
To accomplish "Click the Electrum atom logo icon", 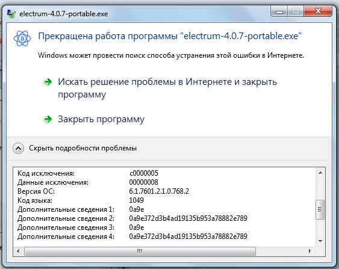I will coord(22,39).
